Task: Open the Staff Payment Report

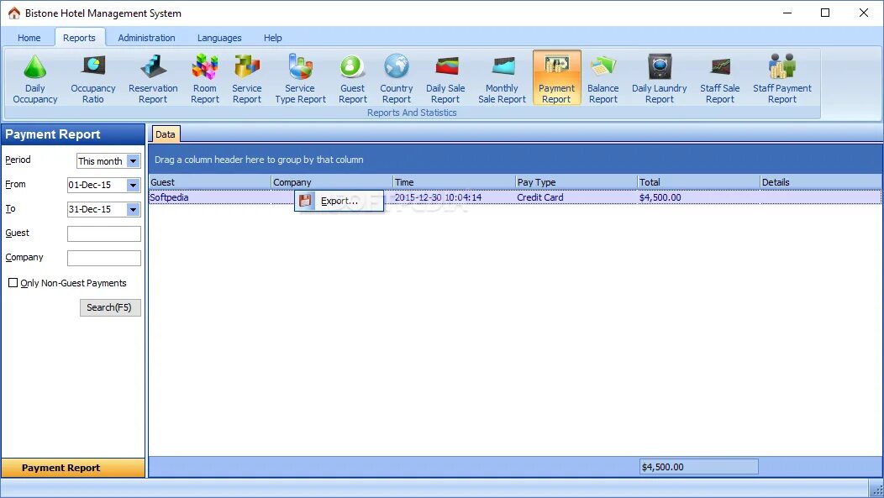Action: point(782,79)
